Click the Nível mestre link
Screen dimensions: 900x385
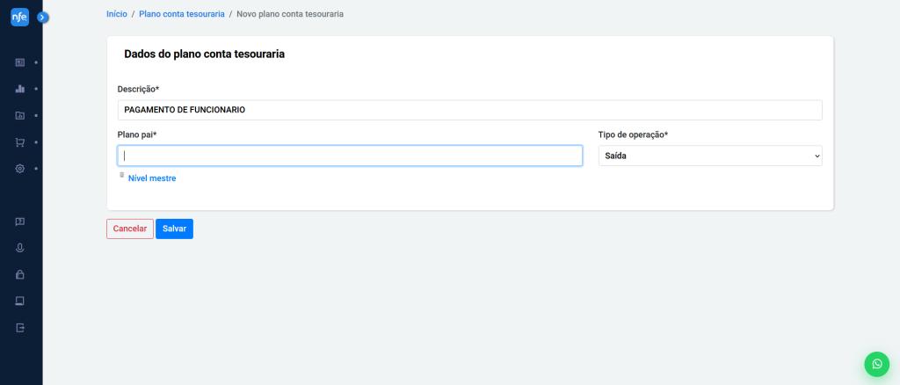coord(152,178)
